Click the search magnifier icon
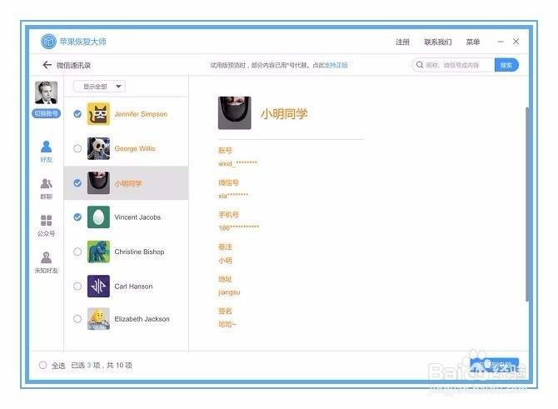558x409 pixels. [x=420, y=65]
